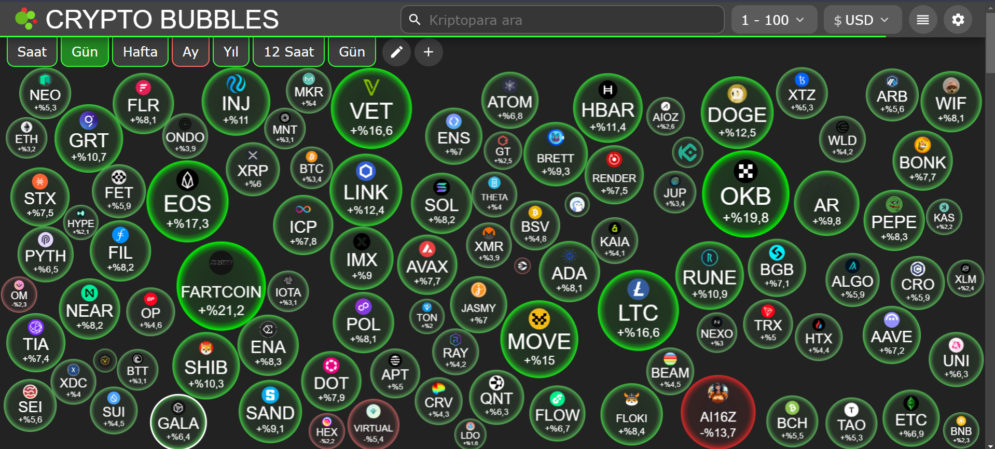
Task: Select the XRP bubble
Action: pyautogui.click(x=253, y=169)
